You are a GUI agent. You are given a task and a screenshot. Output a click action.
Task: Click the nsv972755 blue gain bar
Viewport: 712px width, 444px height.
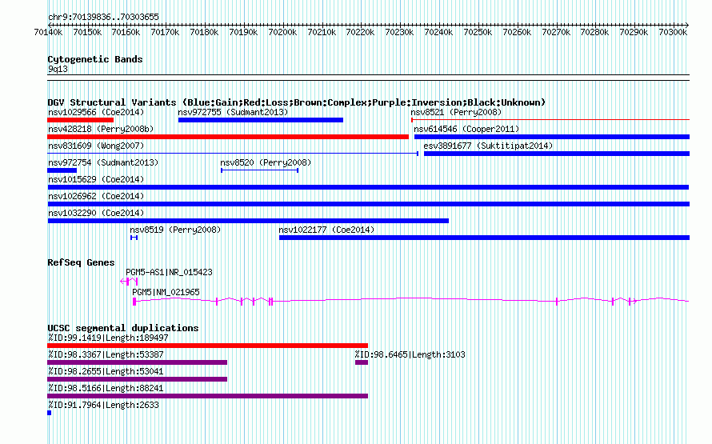tap(261, 120)
